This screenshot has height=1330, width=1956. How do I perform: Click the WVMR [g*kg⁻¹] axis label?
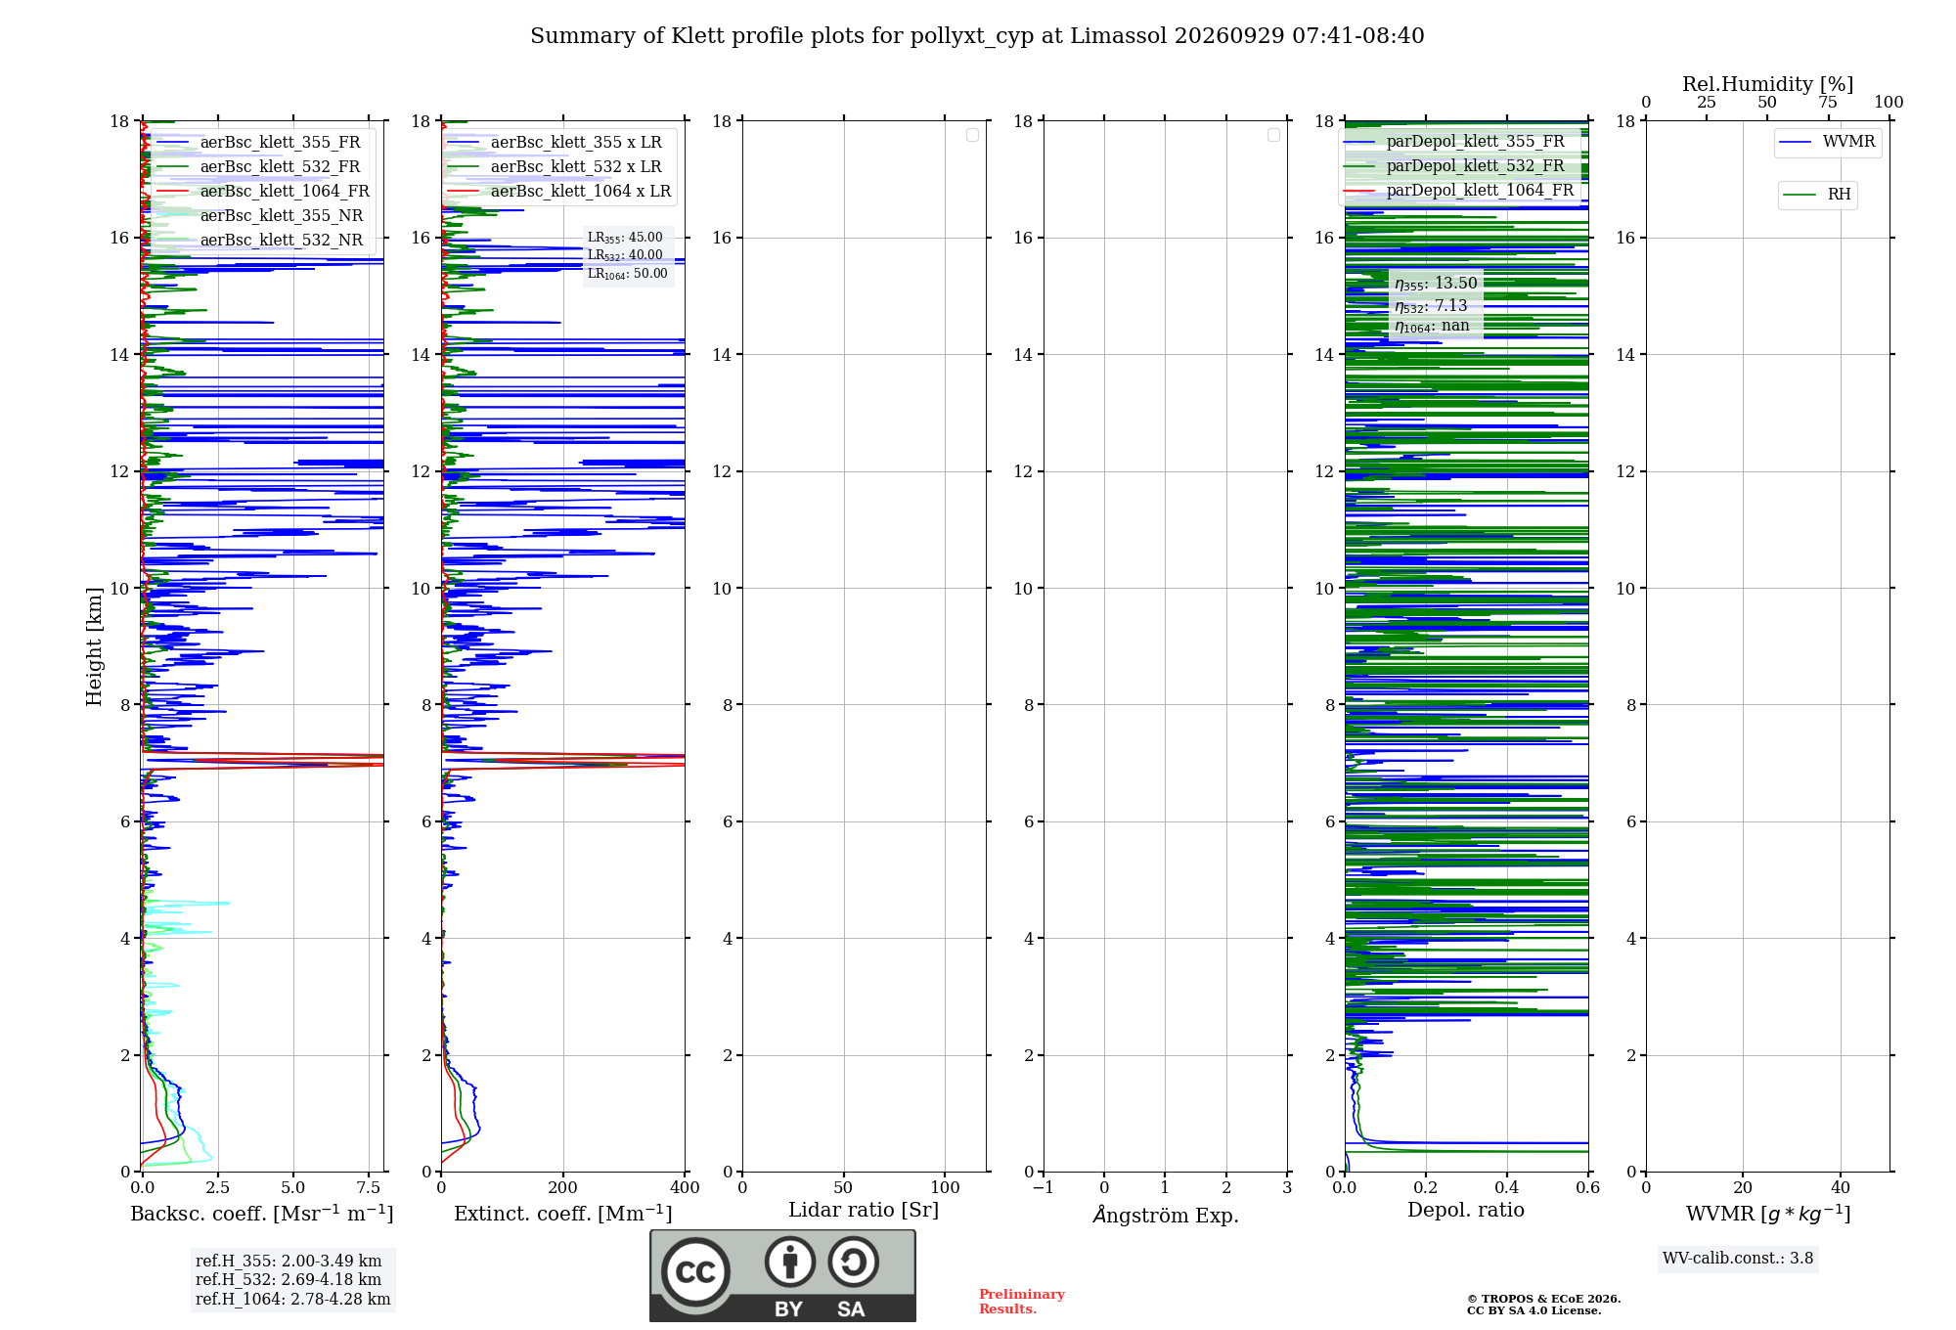[1768, 1214]
